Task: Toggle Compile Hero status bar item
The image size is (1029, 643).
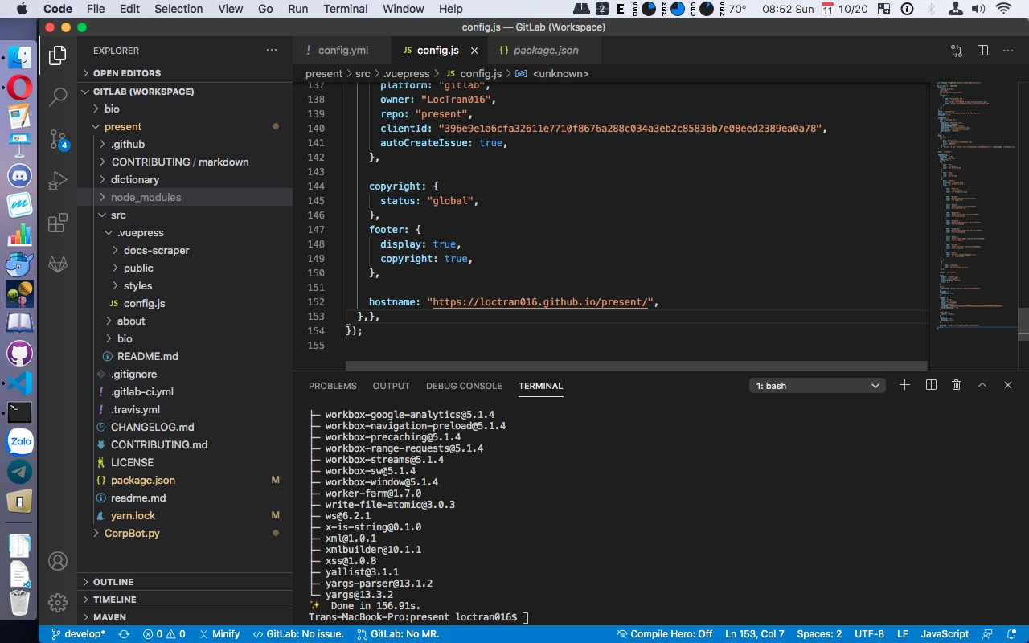Action: click(x=664, y=634)
